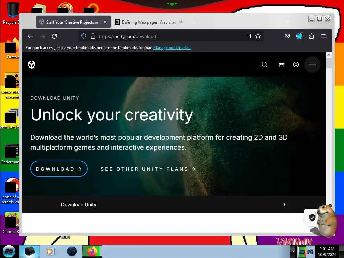Close the Start Your Creative Projects tab
The width and height of the screenshot is (344, 258).
coord(105,22)
